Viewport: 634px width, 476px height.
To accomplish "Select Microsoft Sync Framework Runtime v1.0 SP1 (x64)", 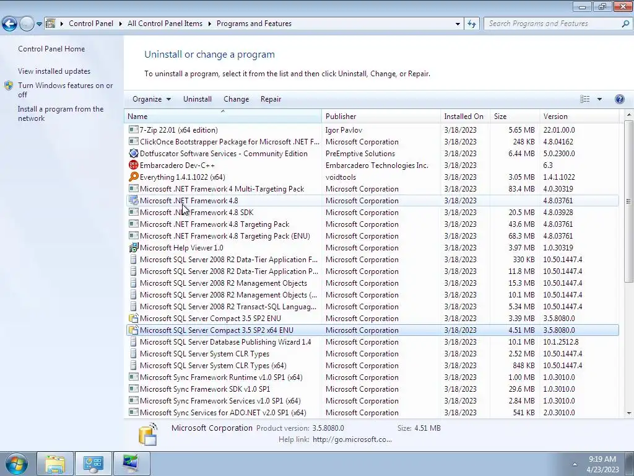I will [x=372, y=377].
